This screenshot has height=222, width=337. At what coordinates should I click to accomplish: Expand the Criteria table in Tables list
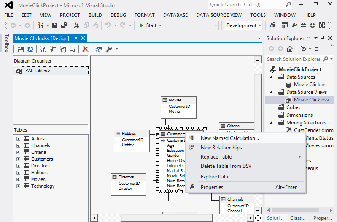coord(18,152)
